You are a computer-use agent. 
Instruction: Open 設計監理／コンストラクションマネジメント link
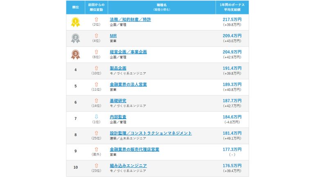(x=151, y=133)
